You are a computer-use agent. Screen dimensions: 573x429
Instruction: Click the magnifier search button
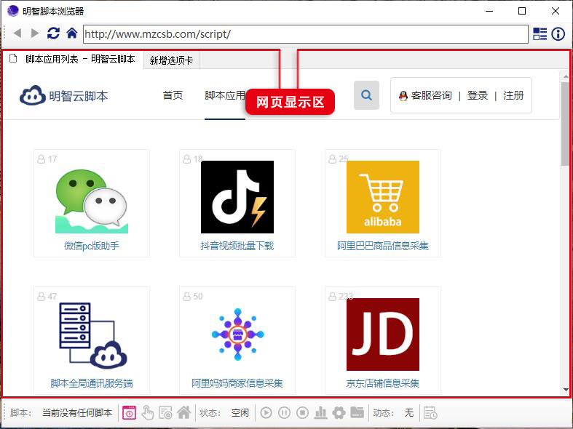click(x=366, y=95)
